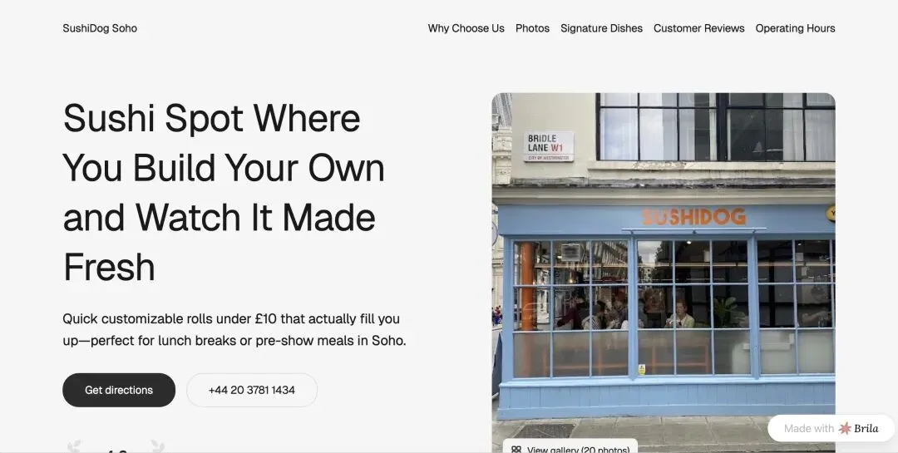Click the Made with Brila badge
The height and width of the screenshot is (453, 898).
(831, 428)
